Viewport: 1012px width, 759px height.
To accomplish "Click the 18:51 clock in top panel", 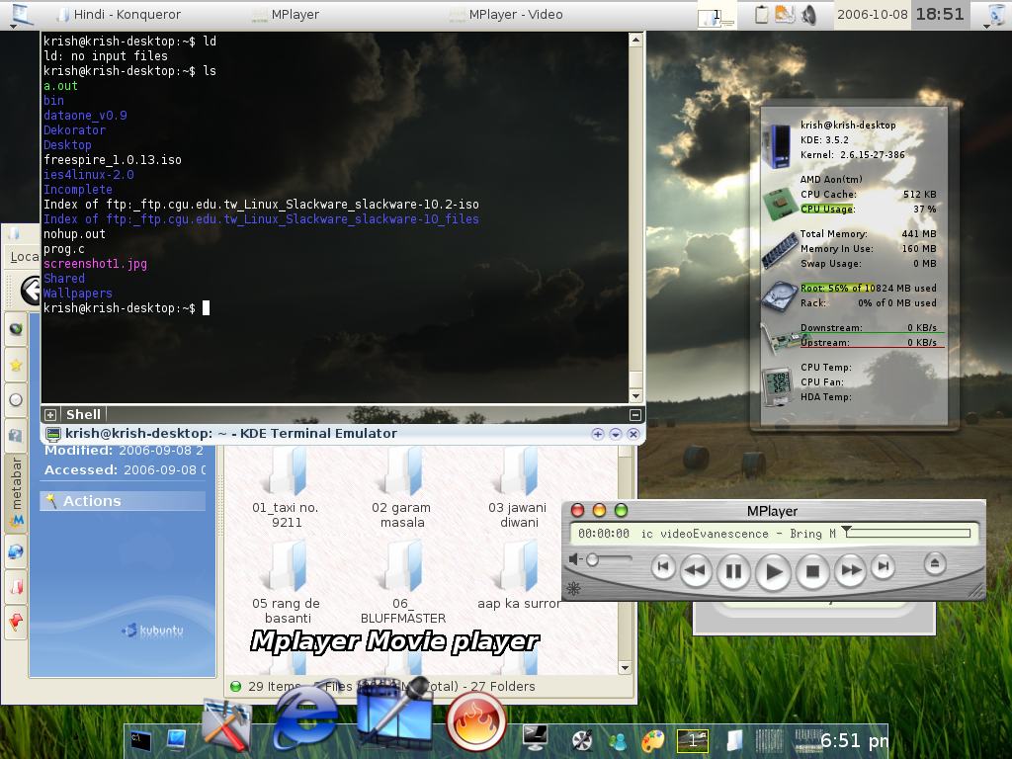I will (939, 14).
